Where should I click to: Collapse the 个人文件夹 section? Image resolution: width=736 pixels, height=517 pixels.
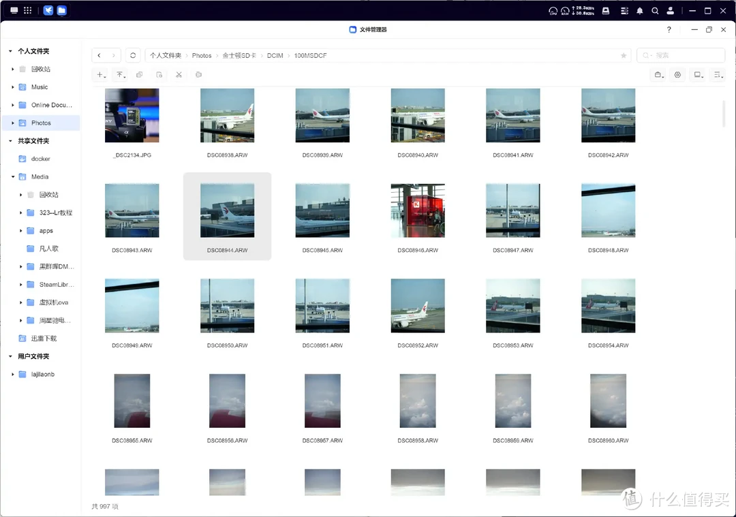10,51
